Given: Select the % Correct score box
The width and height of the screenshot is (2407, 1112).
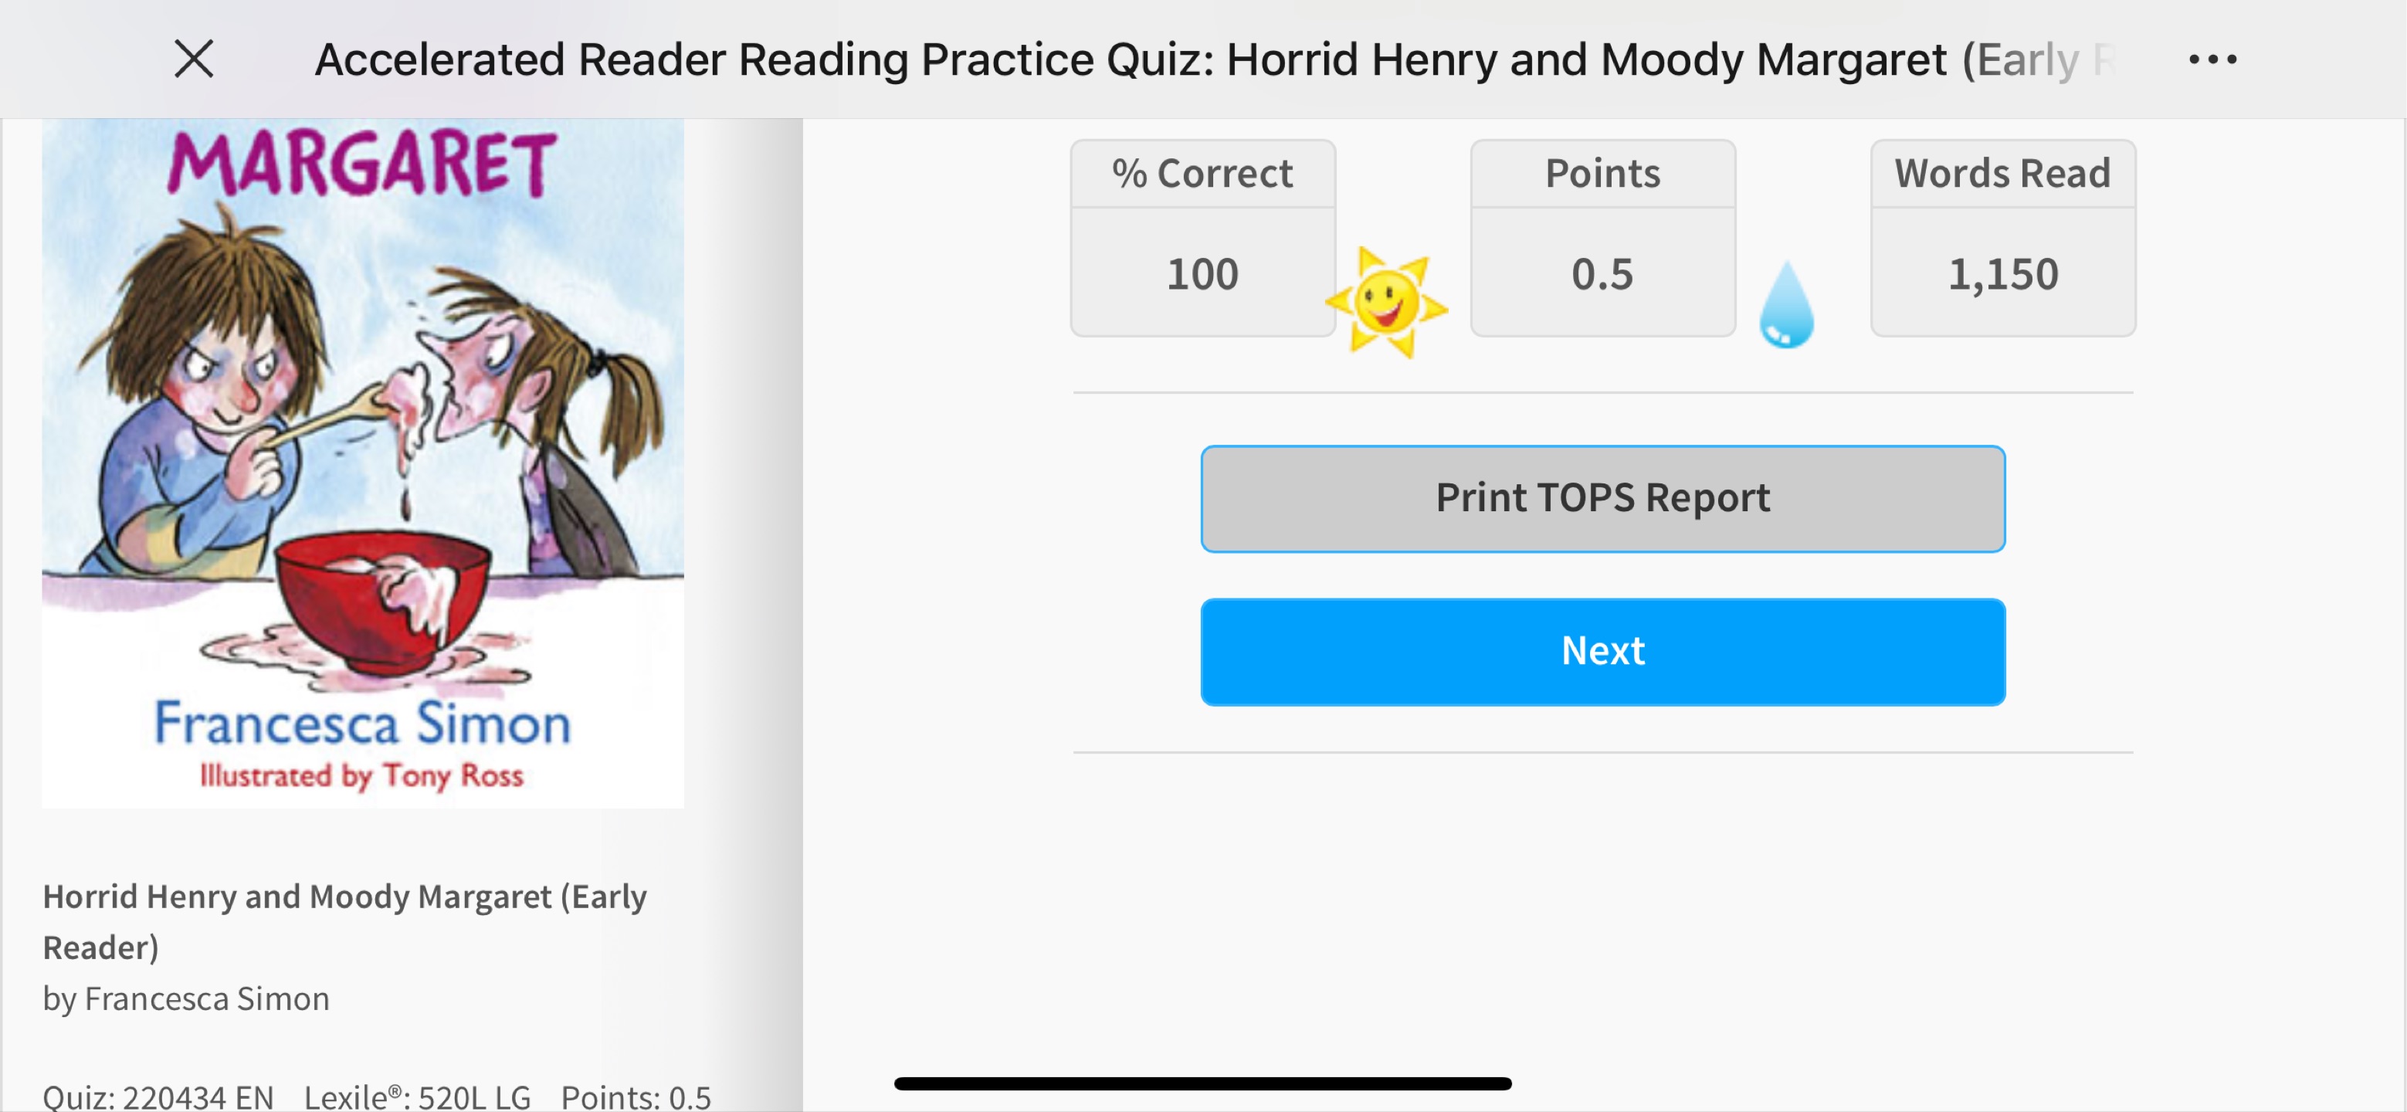Looking at the screenshot, I should click(1202, 239).
